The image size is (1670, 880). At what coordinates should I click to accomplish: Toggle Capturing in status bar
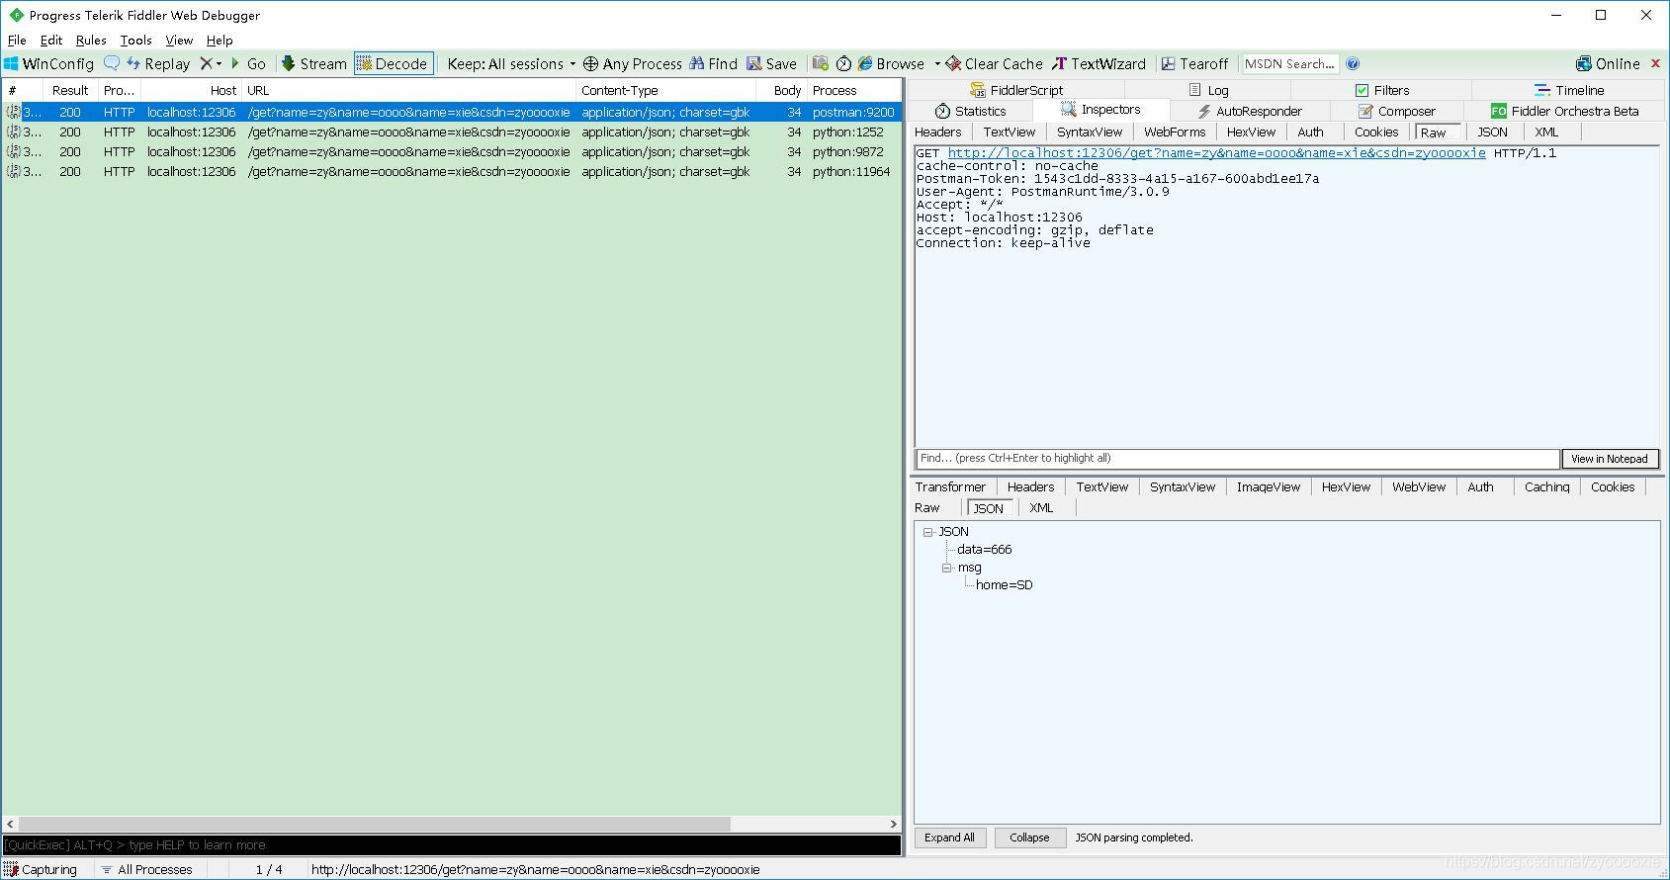[41, 869]
